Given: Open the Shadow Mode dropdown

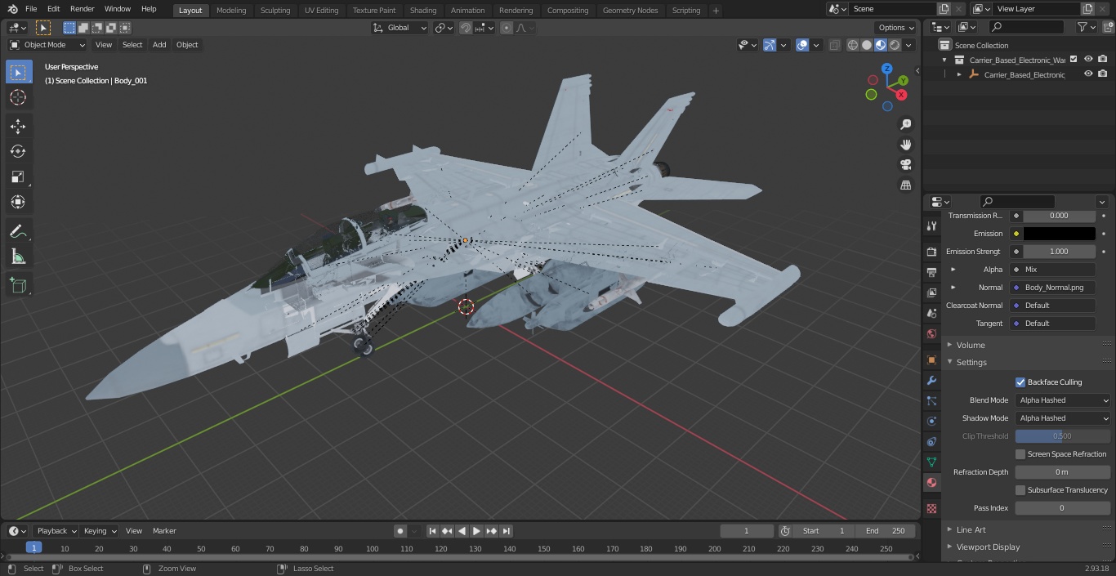Looking at the screenshot, I should (1063, 418).
